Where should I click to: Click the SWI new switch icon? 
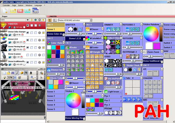[x=20, y=11]
